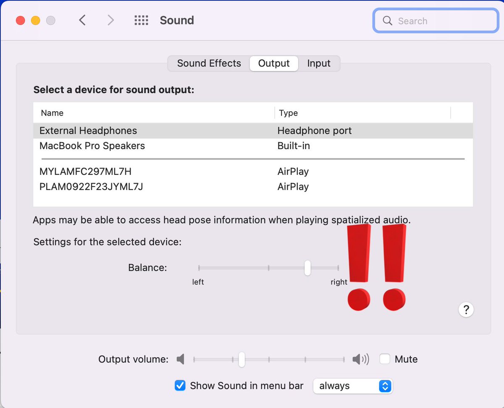The height and width of the screenshot is (408, 504).
Task: Close the Sound window with red button
Action: coord(20,20)
